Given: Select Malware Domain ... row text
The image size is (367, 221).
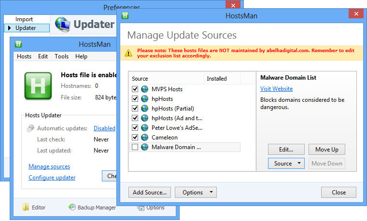Looking at the screenshot, I should click(x=176, y=147).
